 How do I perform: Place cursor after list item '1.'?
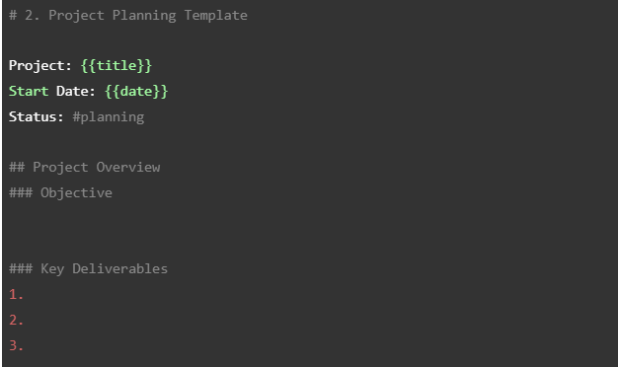[x=26, y=294]
